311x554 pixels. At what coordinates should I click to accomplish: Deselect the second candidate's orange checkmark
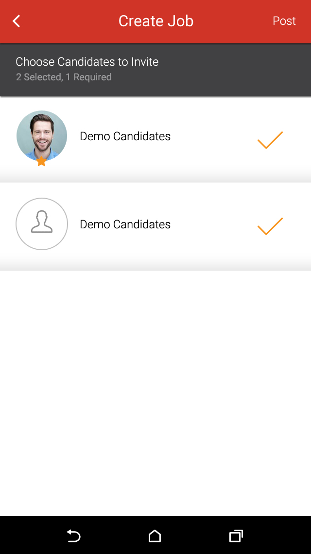click(270, 226)
